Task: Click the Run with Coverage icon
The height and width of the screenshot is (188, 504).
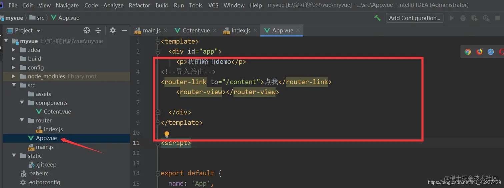Action: point(474,18)
